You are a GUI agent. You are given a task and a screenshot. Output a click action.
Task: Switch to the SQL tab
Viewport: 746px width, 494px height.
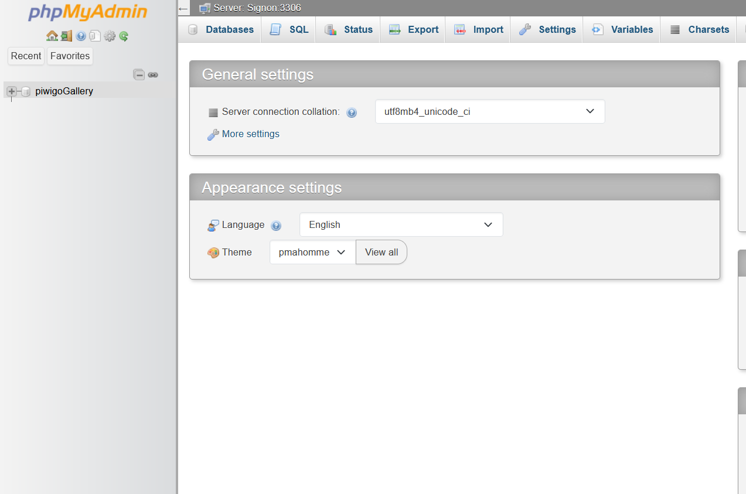(289, 29)
